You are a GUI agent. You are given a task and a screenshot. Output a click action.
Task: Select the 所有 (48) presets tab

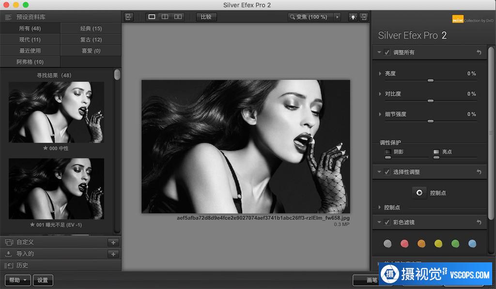(x=30, y=29)
